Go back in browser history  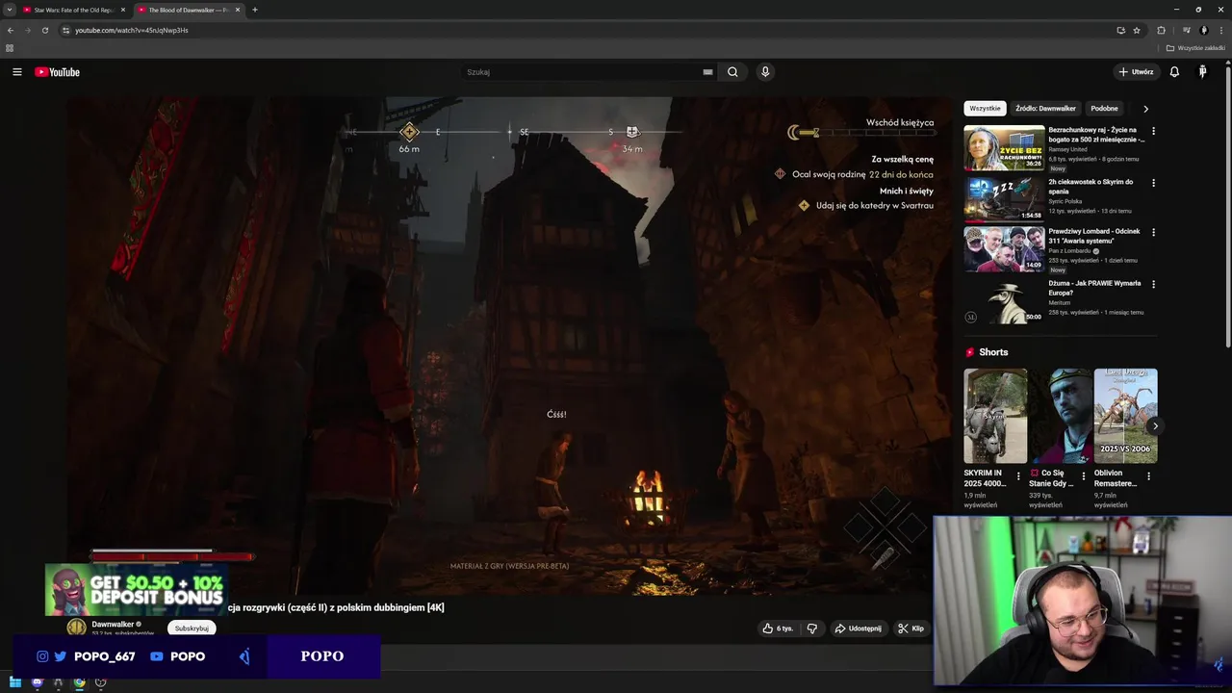click(11, 30)
